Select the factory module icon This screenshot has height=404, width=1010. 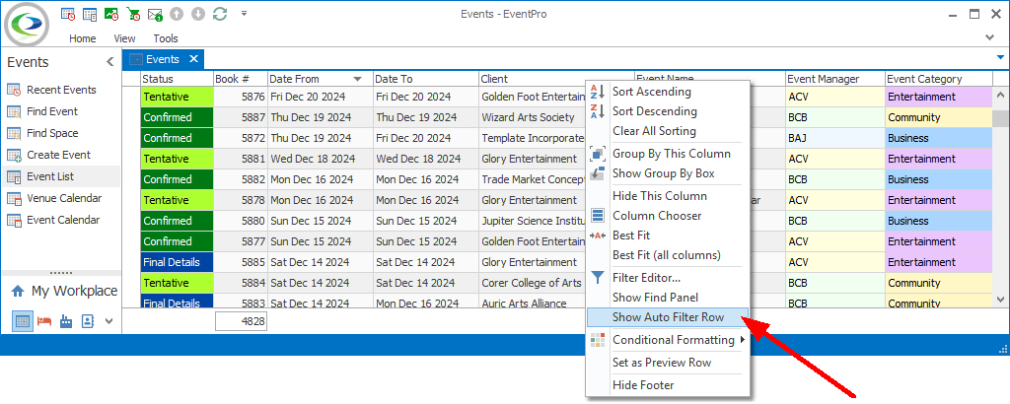tap(66, 321)
